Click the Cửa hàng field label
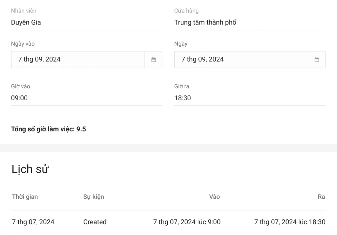 point(186,11)
